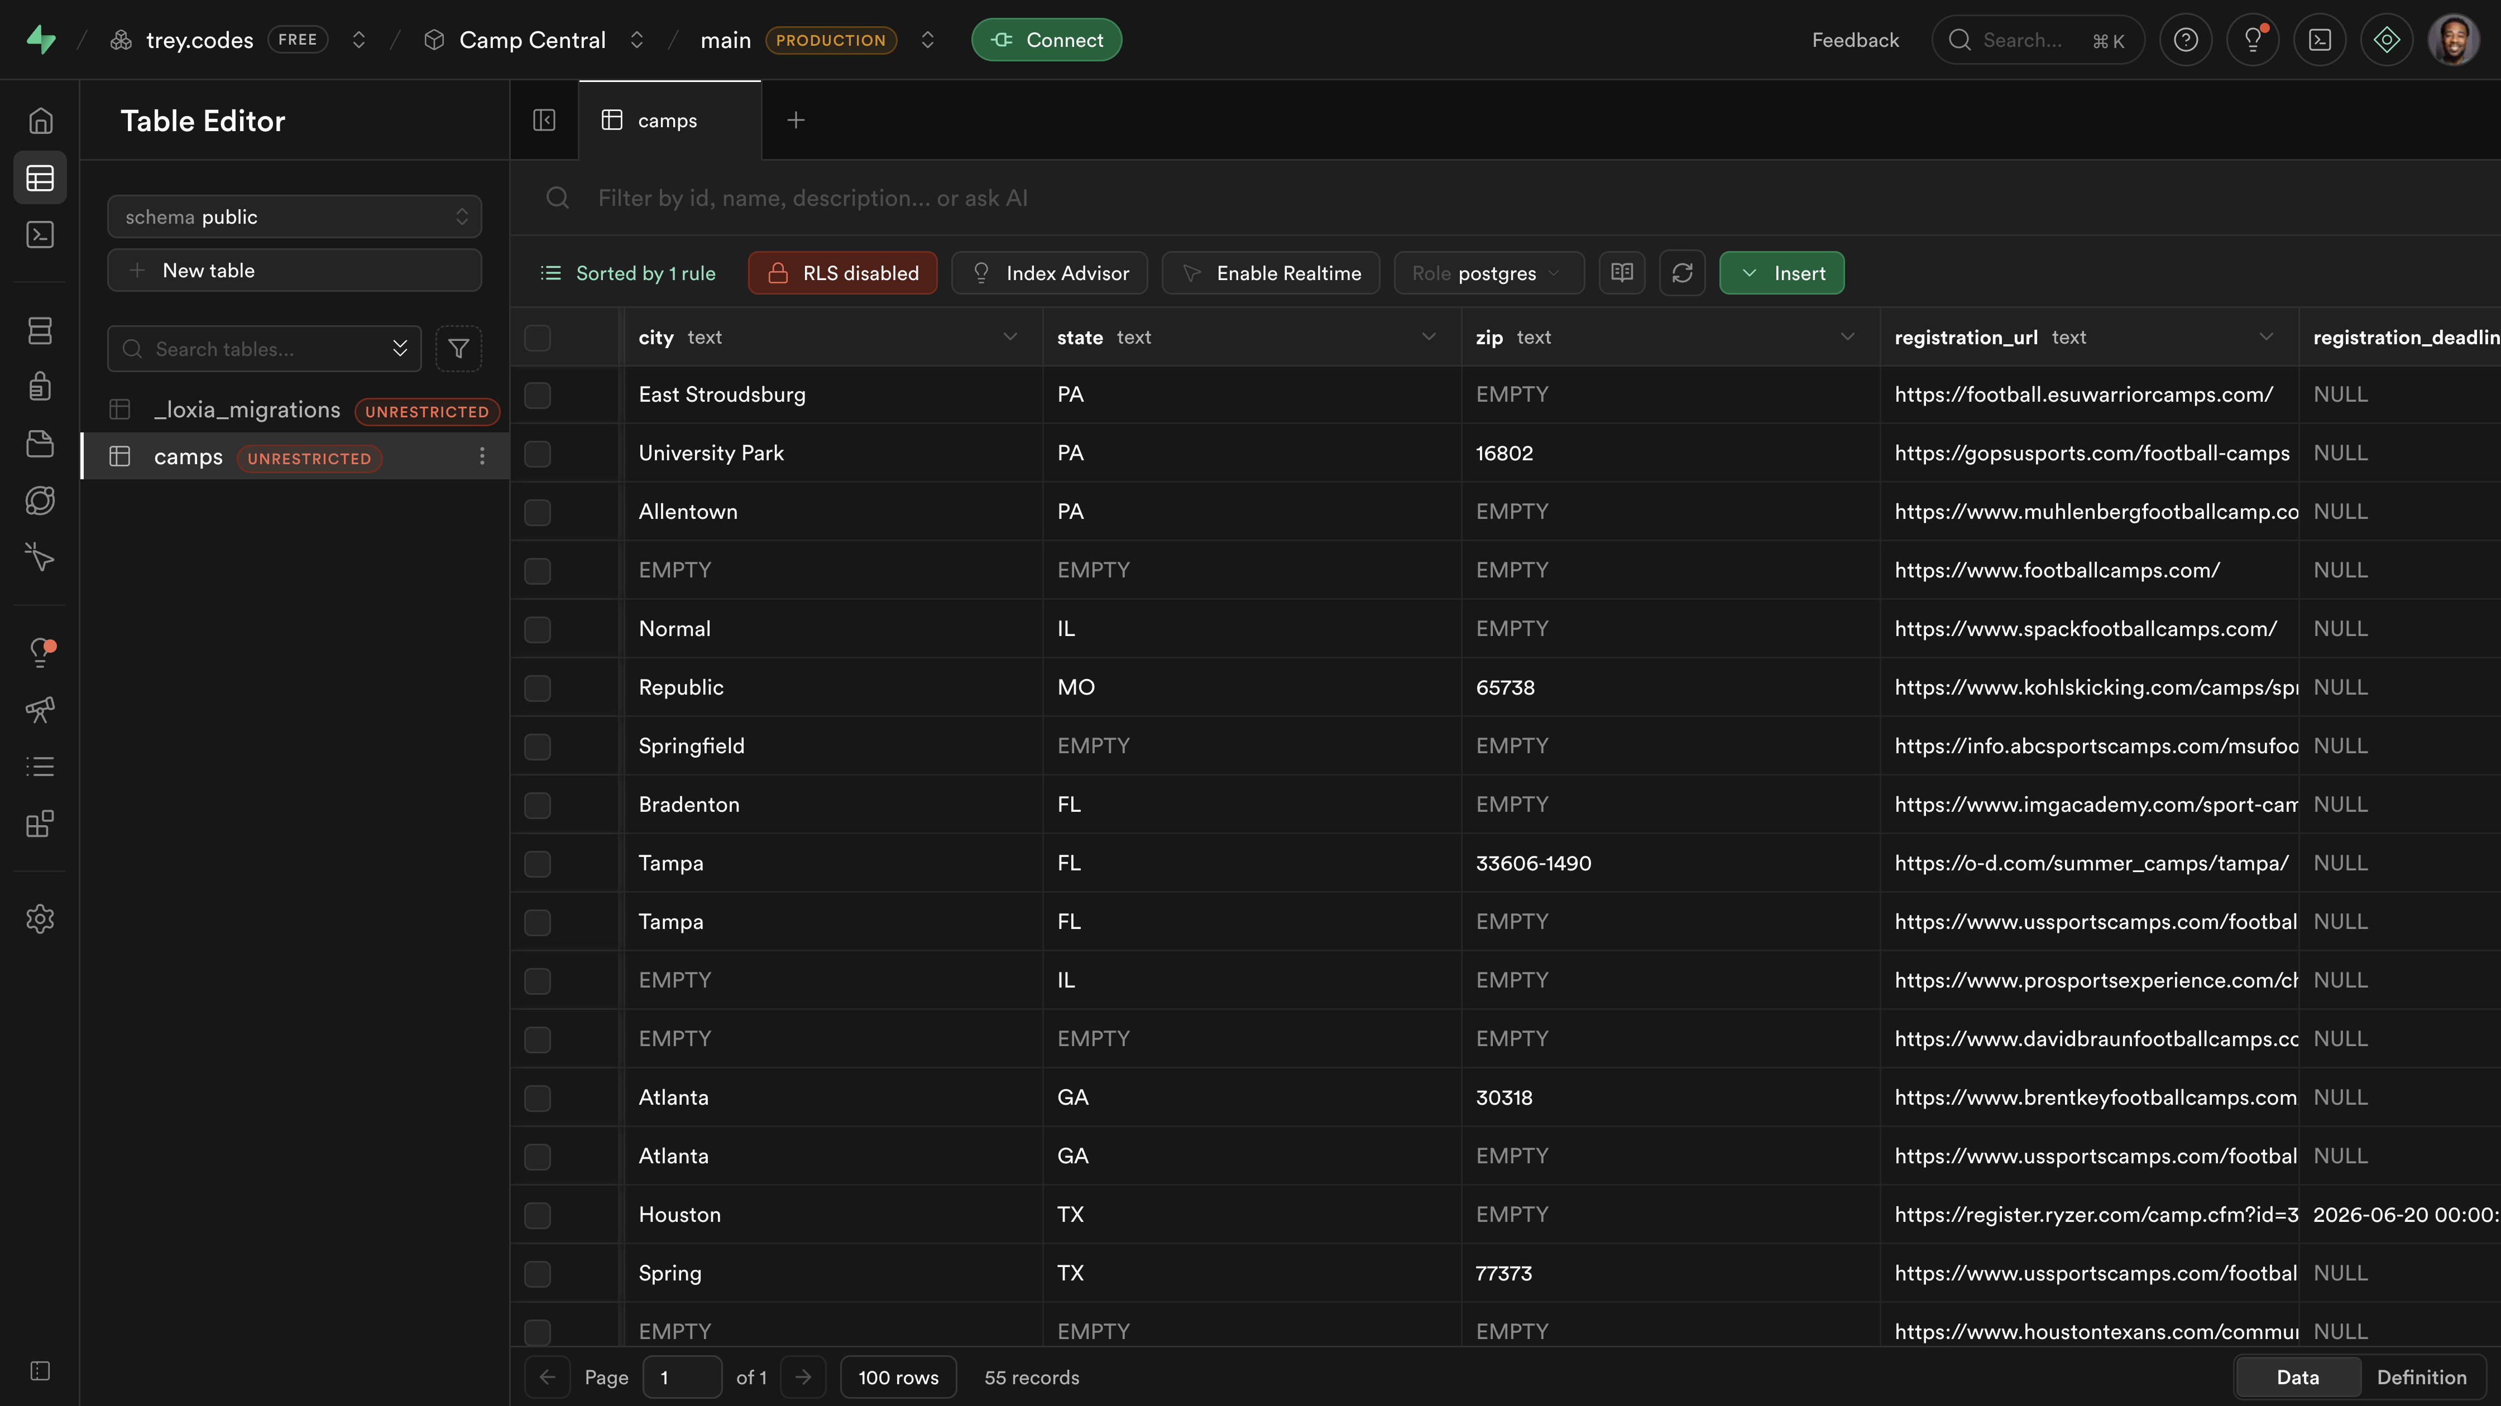Click the refresh table icon
The height and width of the screenshot is (1406, 2501).
click(x=1683, y=273)
